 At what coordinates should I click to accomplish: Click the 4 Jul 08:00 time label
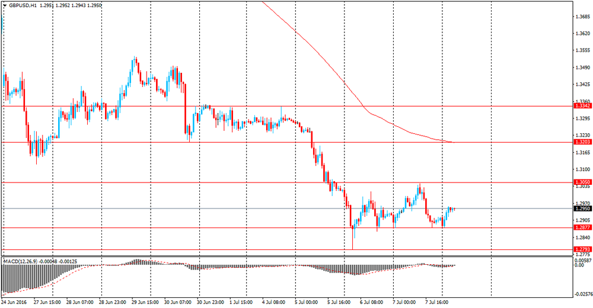(274, 302)
